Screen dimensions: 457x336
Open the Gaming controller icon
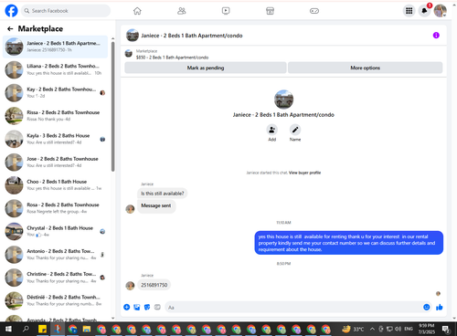(314, 11)
